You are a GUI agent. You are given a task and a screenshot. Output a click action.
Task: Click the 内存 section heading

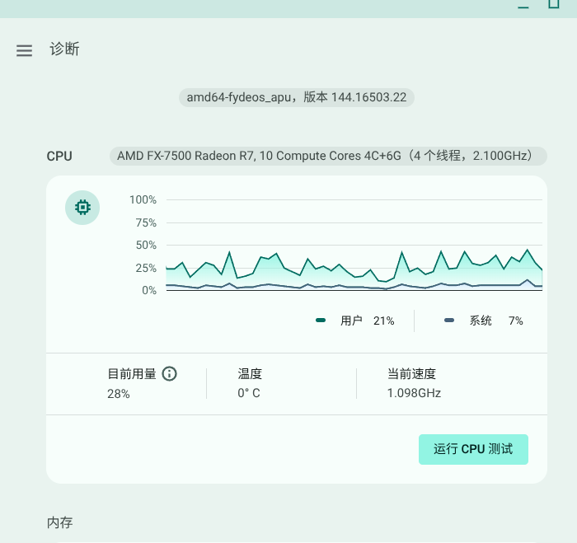pyautogui.click(x=59, y=522)
